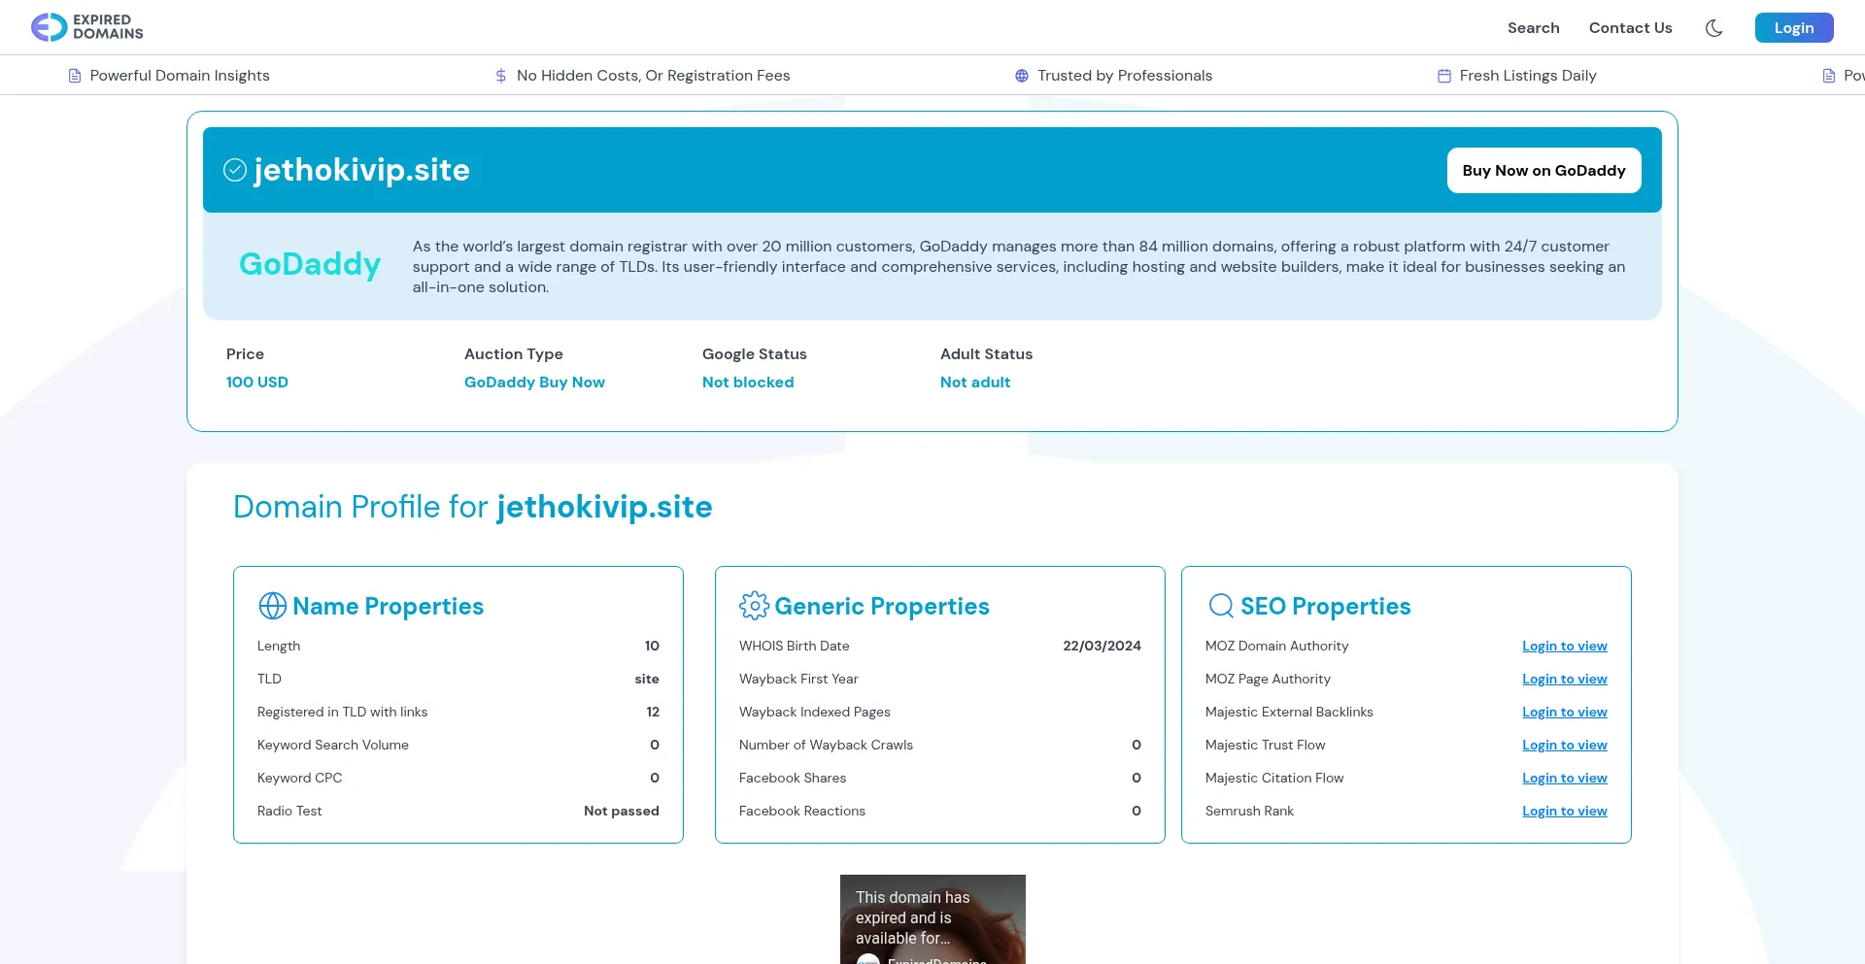Click the globe icon beside Trusted by Professionals

coord(1020,75)
